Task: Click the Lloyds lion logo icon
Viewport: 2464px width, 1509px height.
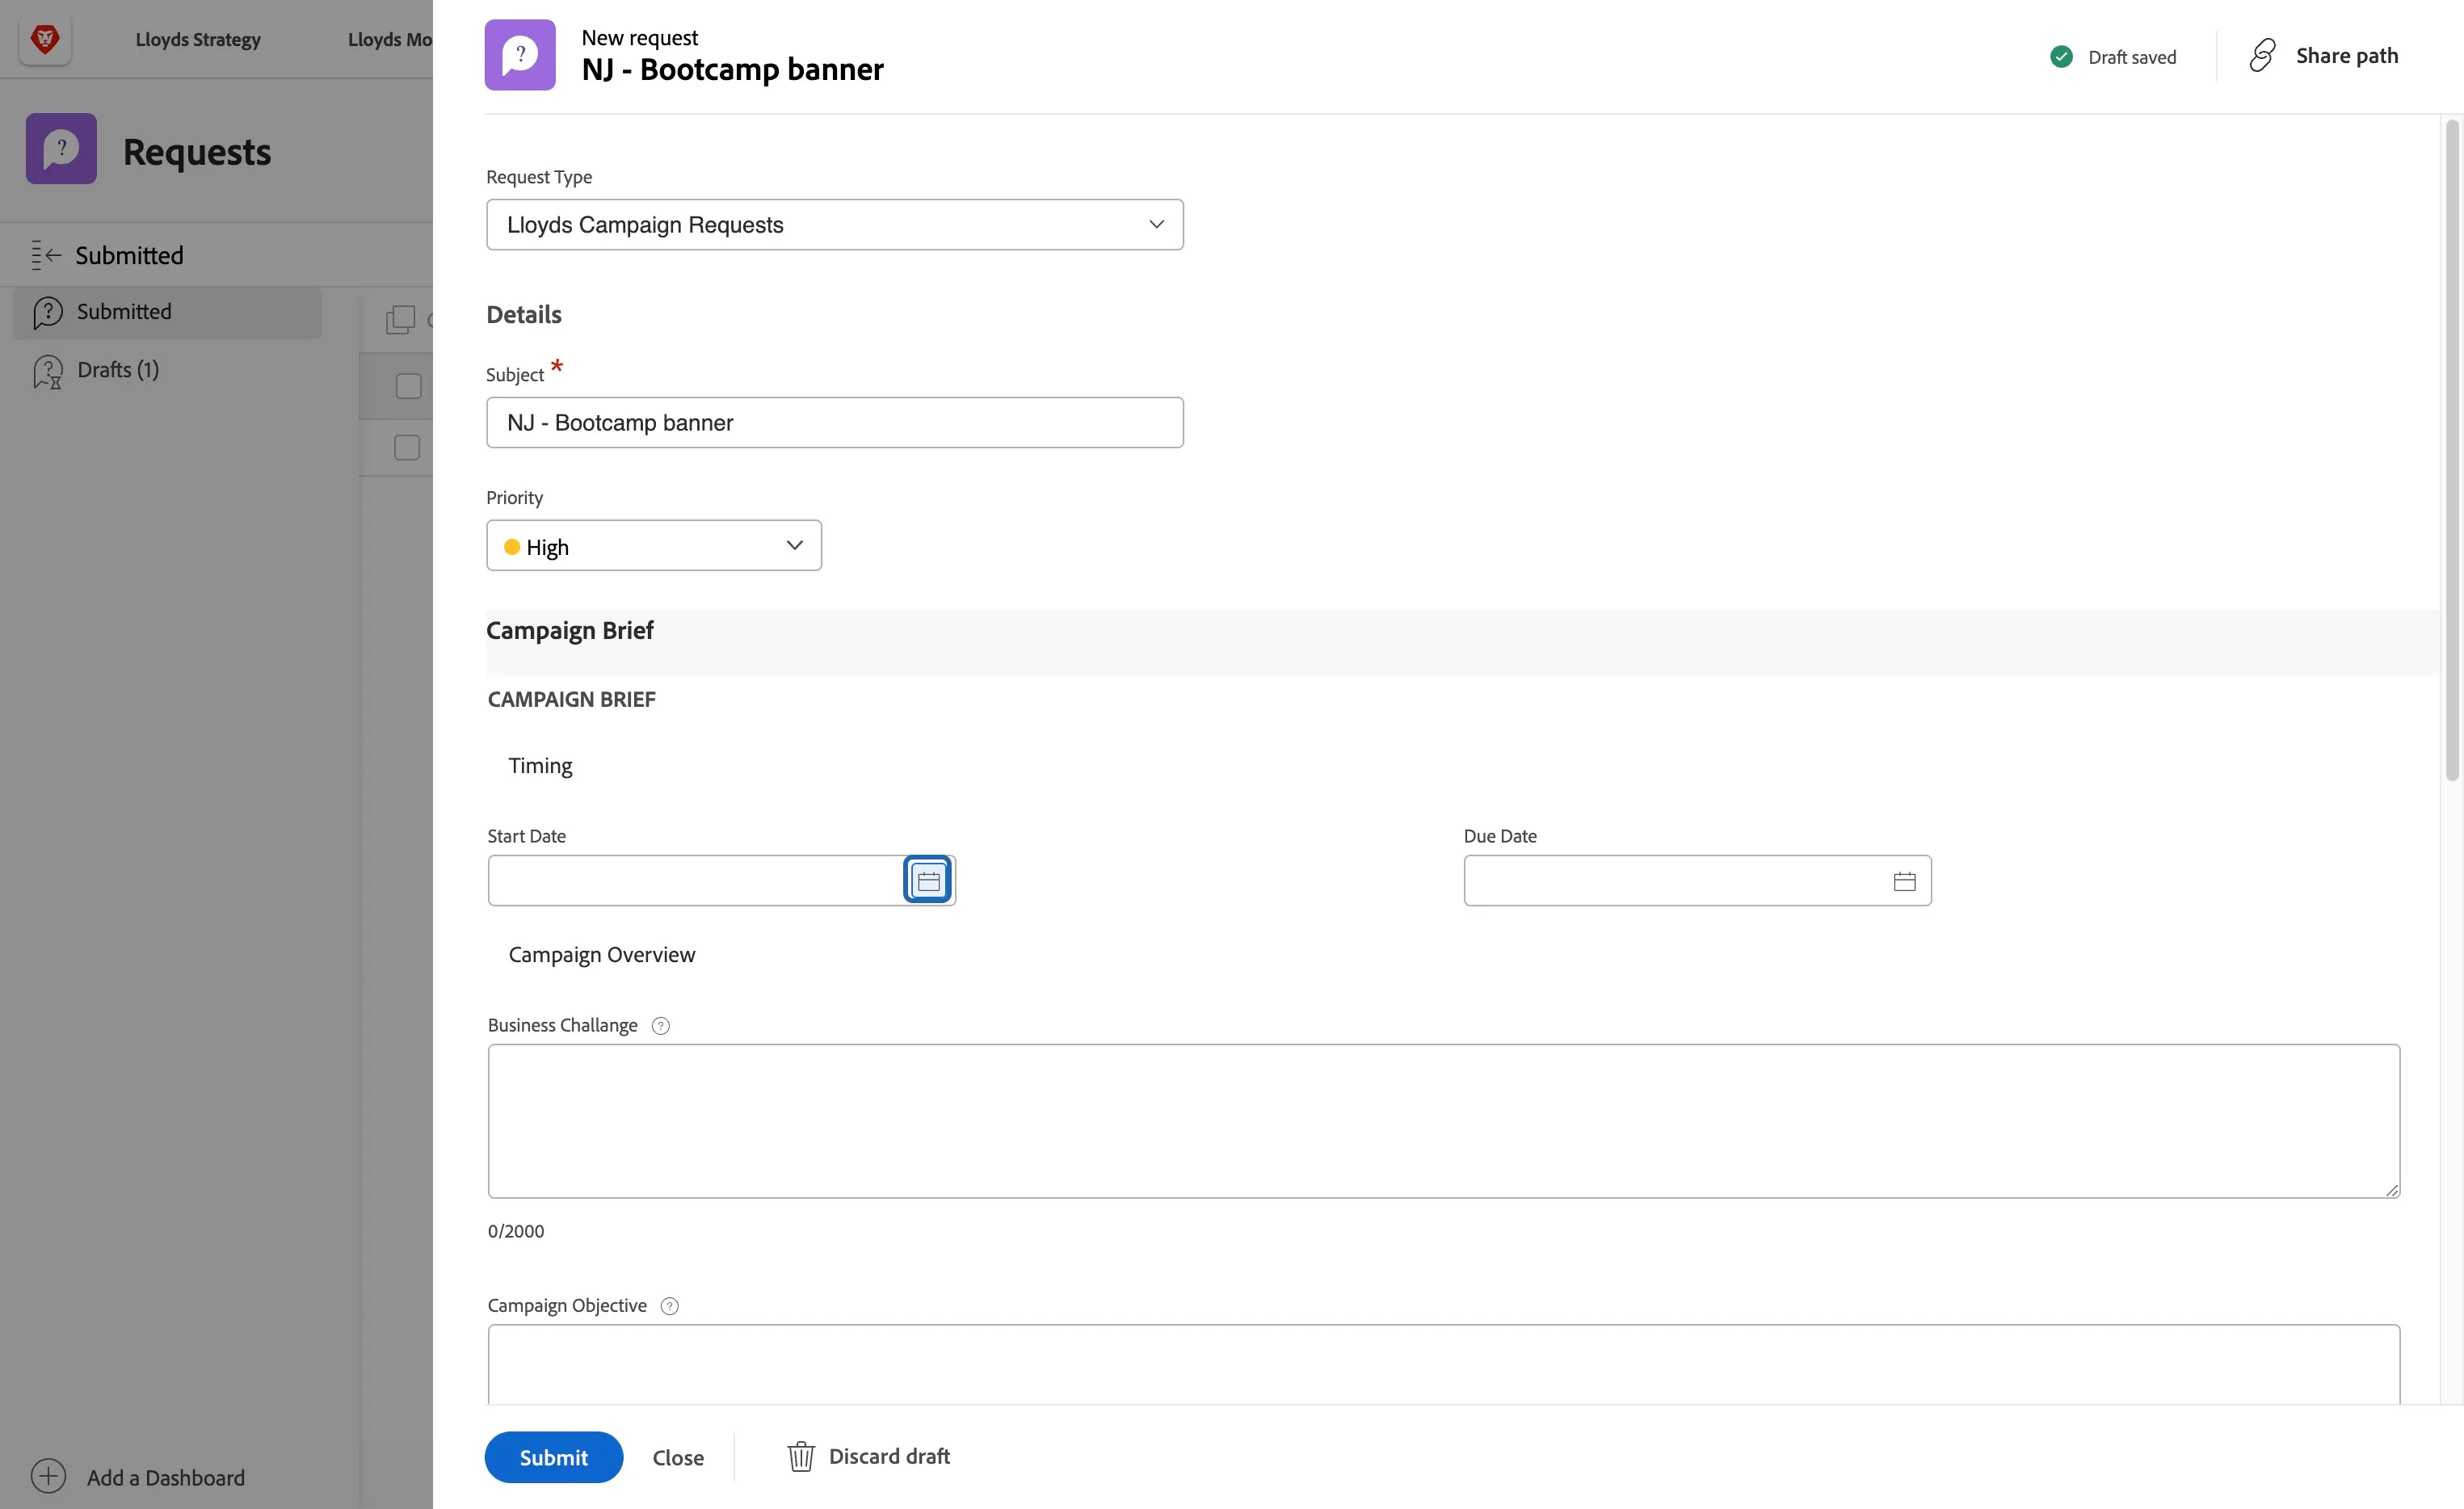Action: (45, 39)
